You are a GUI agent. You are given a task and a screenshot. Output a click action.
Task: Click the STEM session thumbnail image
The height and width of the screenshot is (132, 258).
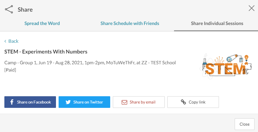tap(225, 65)
